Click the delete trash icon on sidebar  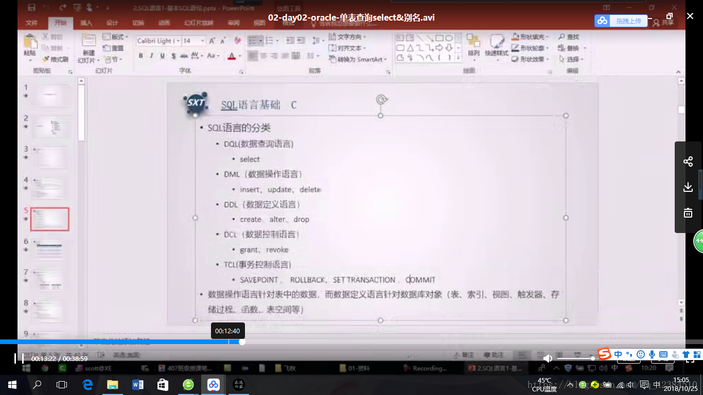pyautogui.click(x=688, y=212)
